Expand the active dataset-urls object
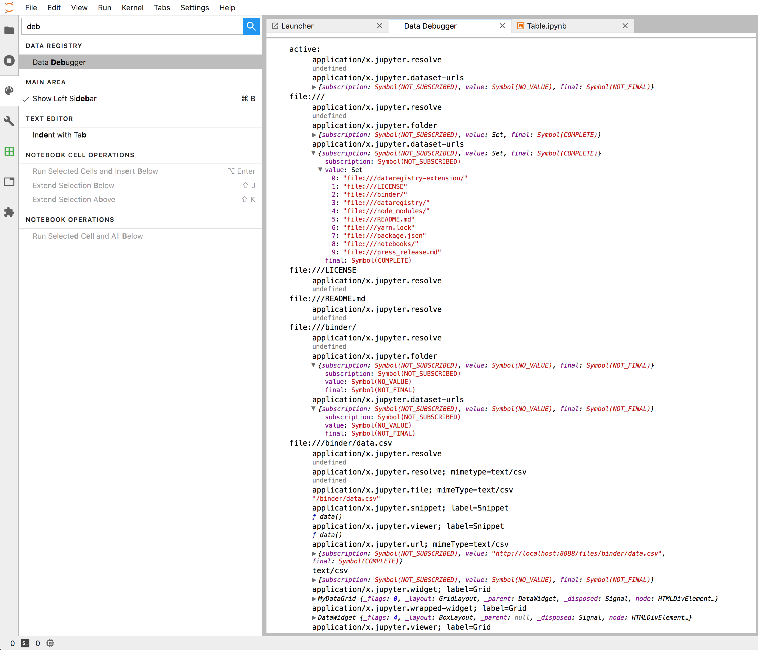758x650 pixels. [x=314, y=87]
